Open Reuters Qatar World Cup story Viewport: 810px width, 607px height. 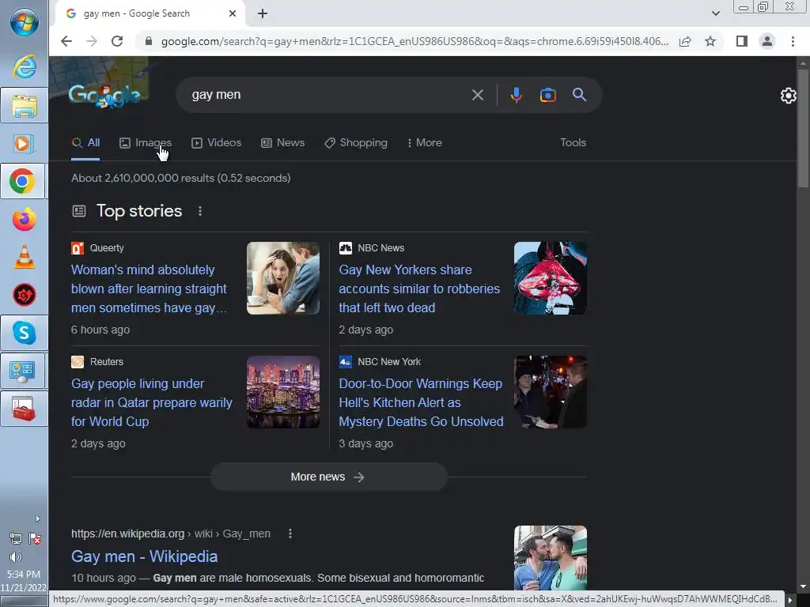coord(151,402)
